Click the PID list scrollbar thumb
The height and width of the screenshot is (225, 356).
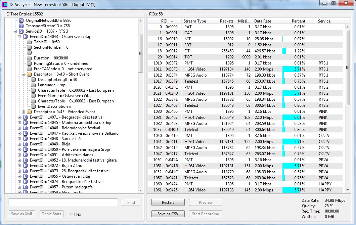pyautogui.click(x=347, y=67)
